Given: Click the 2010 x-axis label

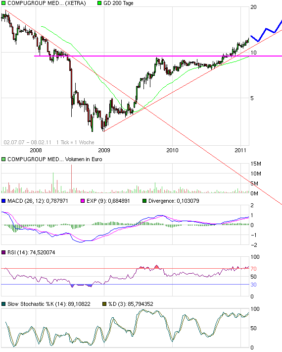Looking at the screenshot, I should pos(173,150).
